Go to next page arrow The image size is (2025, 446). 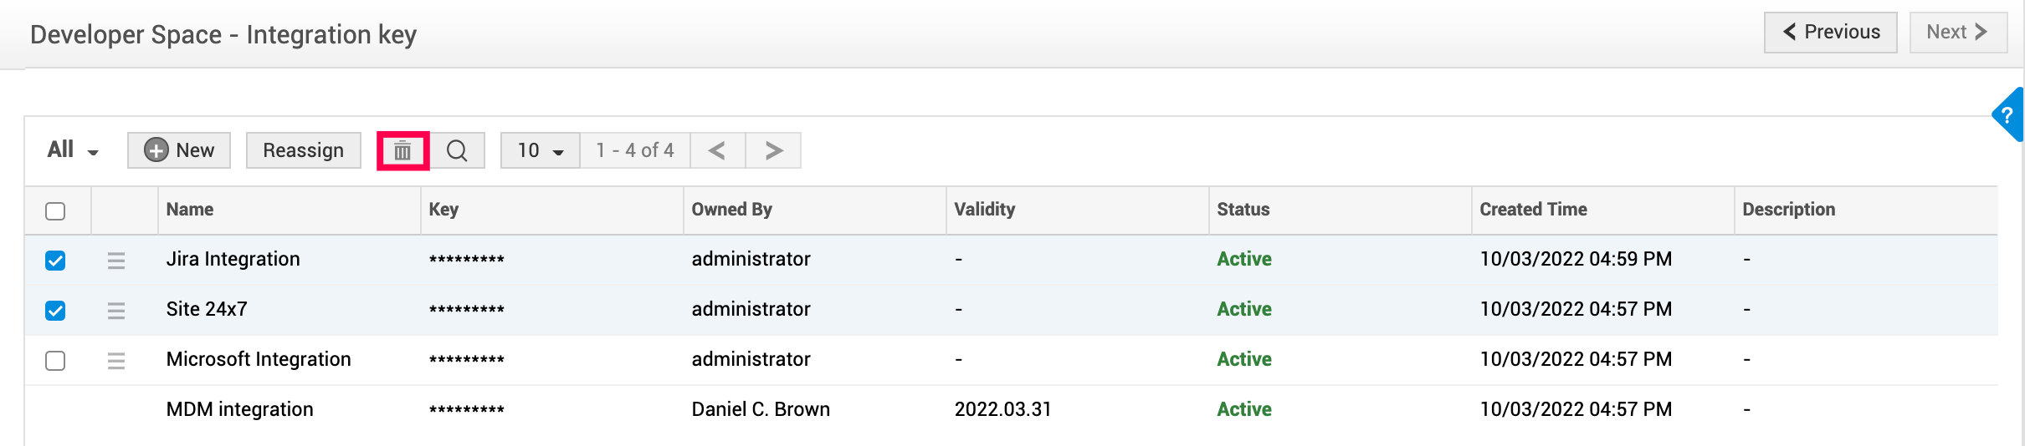point(773,150)
